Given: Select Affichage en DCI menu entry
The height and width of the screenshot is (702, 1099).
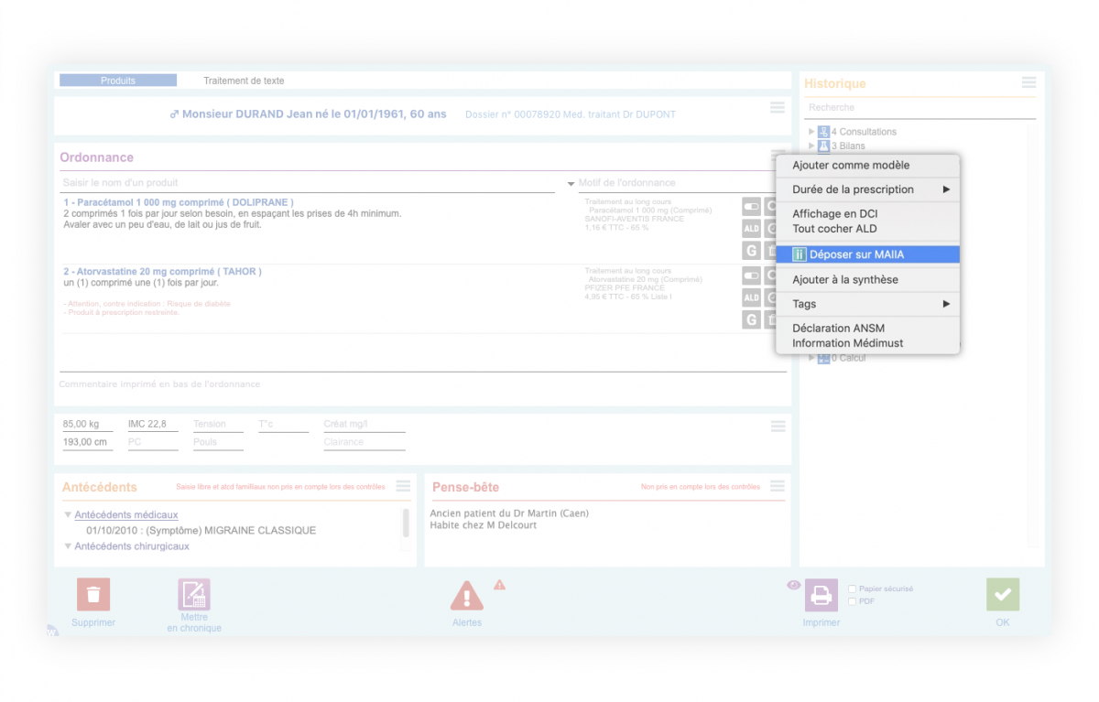Looking at the screenshot, I should coord(867,213).
